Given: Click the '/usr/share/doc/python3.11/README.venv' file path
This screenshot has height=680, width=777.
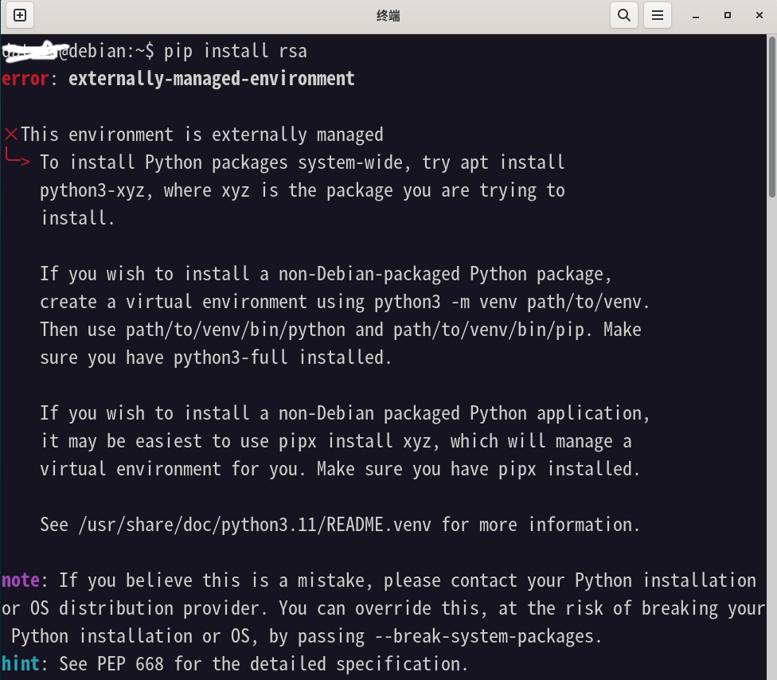Looking at the screenshot, I should click(255, 525).
